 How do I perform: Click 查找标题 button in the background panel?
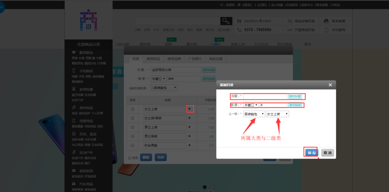pos(209,70)
